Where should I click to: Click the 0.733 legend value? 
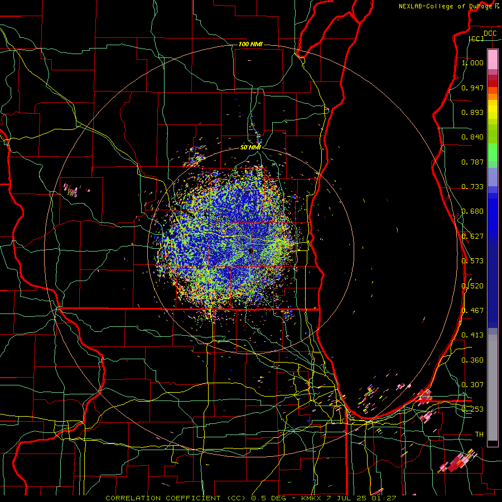(x=472, y=187)
